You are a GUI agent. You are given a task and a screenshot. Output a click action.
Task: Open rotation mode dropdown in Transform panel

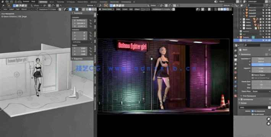82,42
